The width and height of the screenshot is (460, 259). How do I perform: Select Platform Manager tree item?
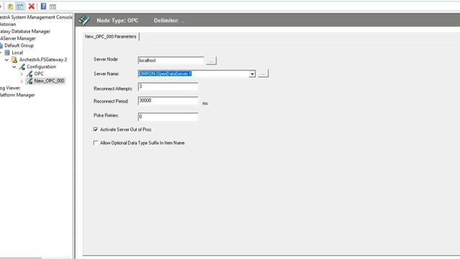[x=17, y=95]
